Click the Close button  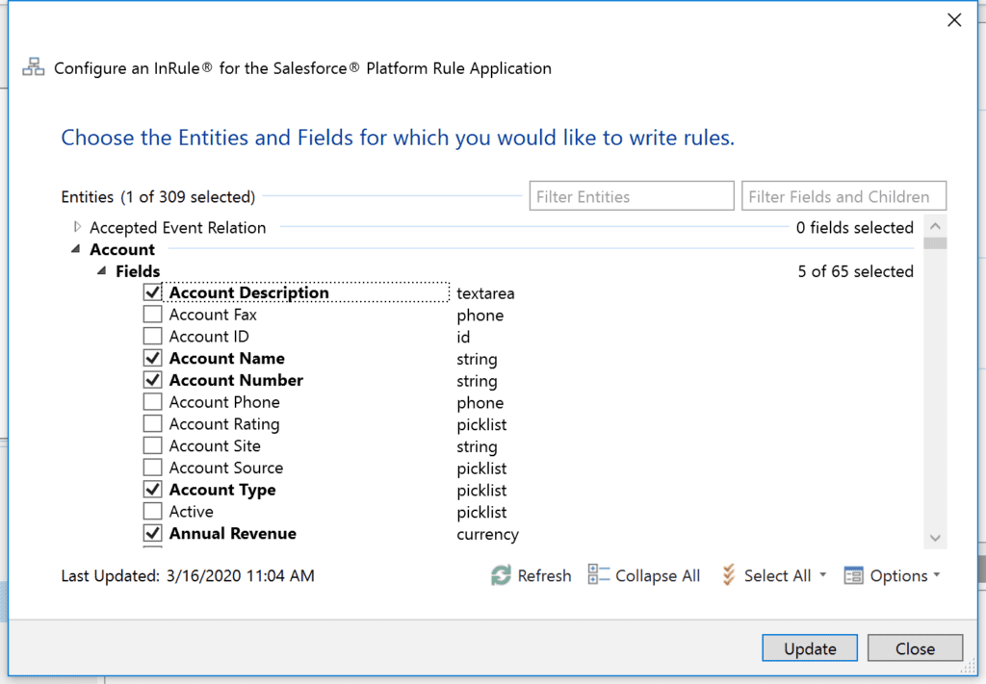pos(914,648)
